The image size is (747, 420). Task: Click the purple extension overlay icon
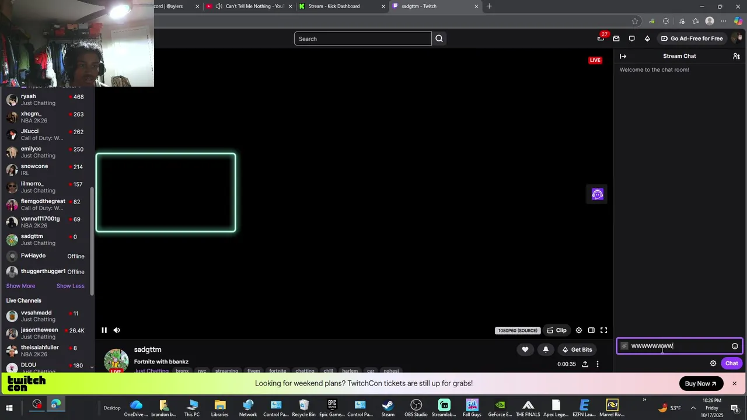pos(597,194)
